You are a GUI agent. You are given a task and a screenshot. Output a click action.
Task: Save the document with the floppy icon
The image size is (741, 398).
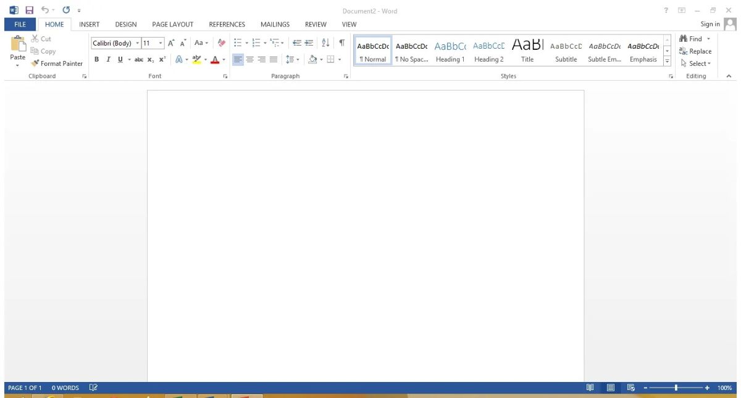tap(29, 10)
